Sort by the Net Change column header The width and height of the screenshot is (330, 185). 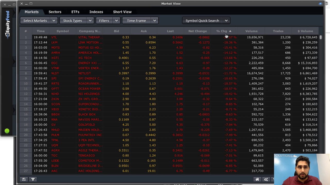197,31
